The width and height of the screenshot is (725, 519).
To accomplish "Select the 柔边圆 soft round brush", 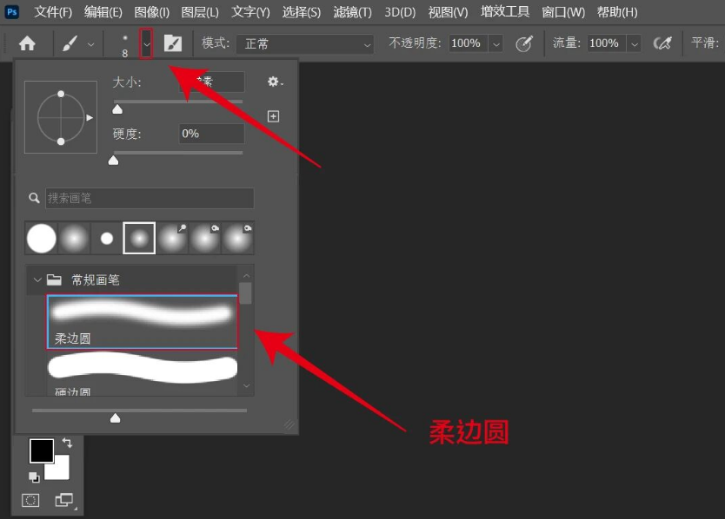I will (143, 322).
